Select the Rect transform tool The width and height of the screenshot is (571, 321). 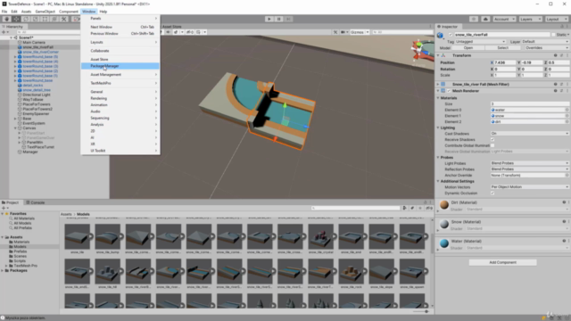[45, 19]
